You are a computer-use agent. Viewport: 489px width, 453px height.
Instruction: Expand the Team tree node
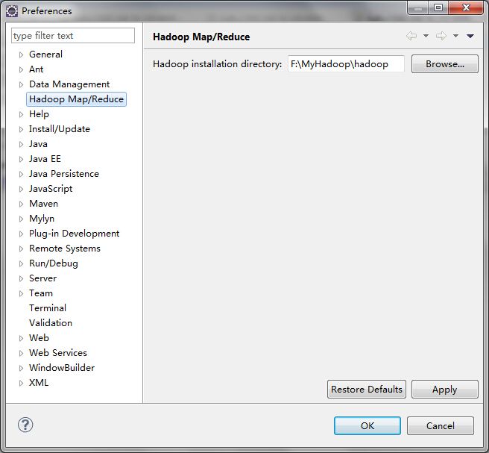[x=21, y=293]
